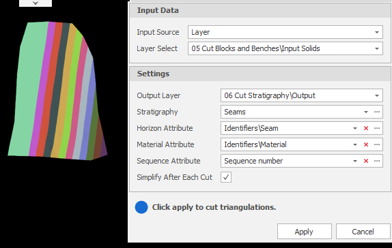Clear the Horizon Attribute with red X
Image resolution: width=392 pixels, height=248 pixels.
click(366, 128)
